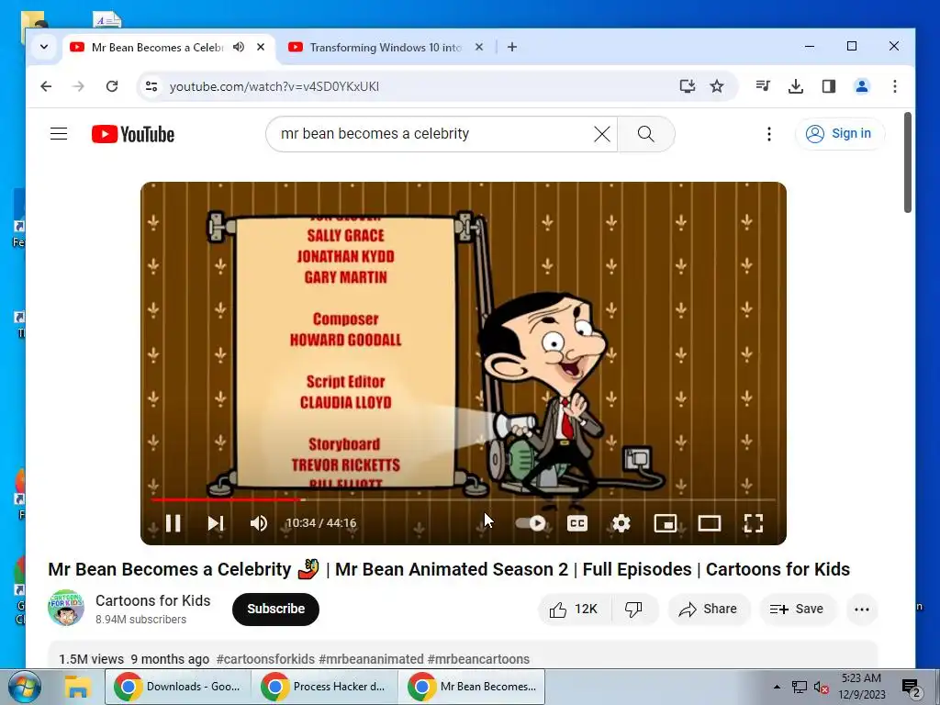940x705 pixels.
Task: Mute the tab via speaker icon
Action: tap(239, 47)
